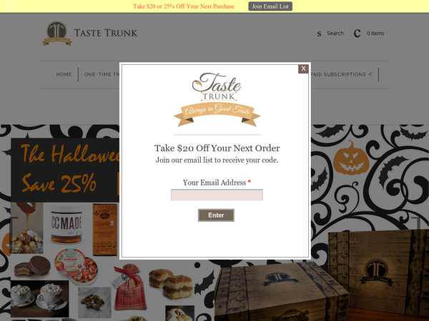The image size is (429, 321).
Task: Submit the popup with the Enter button
Action: tap(216, 215)
